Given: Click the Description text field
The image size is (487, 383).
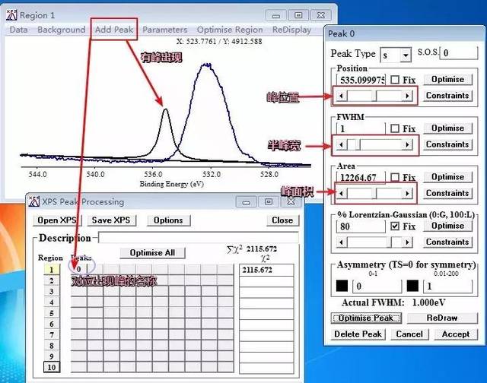Looking at the screenshot, I should (199, 238).
